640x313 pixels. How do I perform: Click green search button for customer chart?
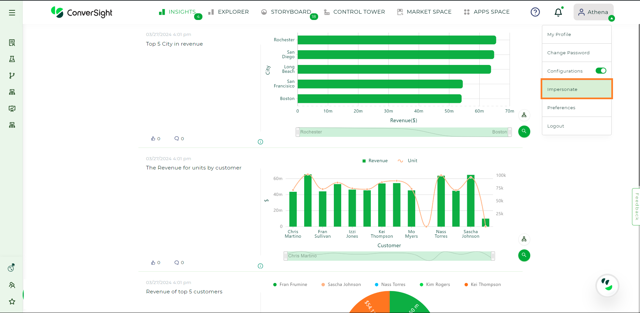click(x=524, y=255)
